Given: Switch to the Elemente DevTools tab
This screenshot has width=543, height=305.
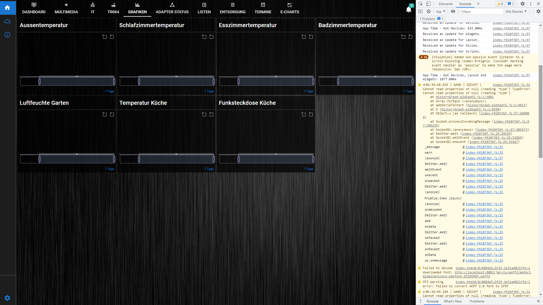Looking at the screenshot, I should click(446, 4).
